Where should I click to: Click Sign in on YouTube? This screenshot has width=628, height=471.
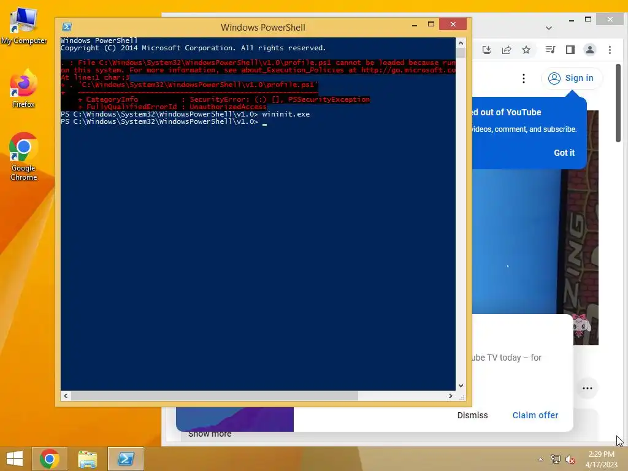click(571, 78)
